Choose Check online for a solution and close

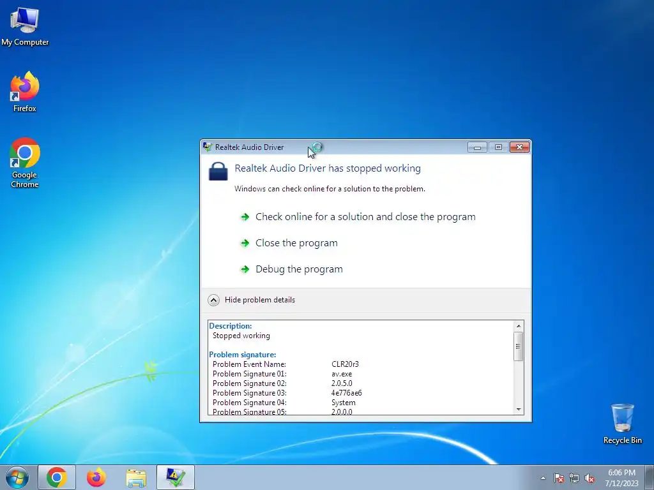[365, 217]
